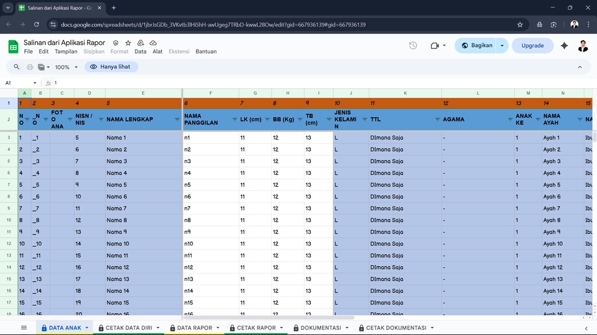Viewport: 597px width, 335px height.
Task: Expand the Bagikan share options arrow
Action: pyautogui.click(x=502, y=45)
